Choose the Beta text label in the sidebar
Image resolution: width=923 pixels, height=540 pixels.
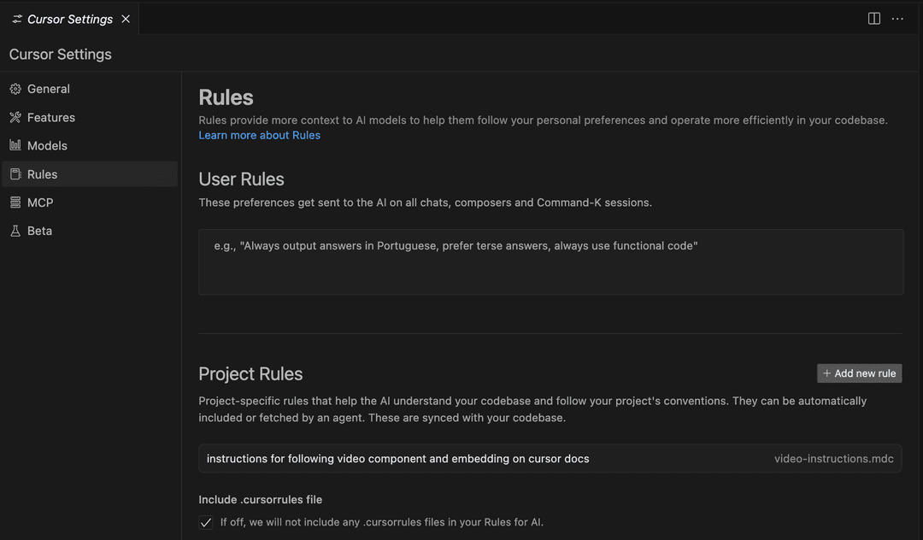coord(39,231)
